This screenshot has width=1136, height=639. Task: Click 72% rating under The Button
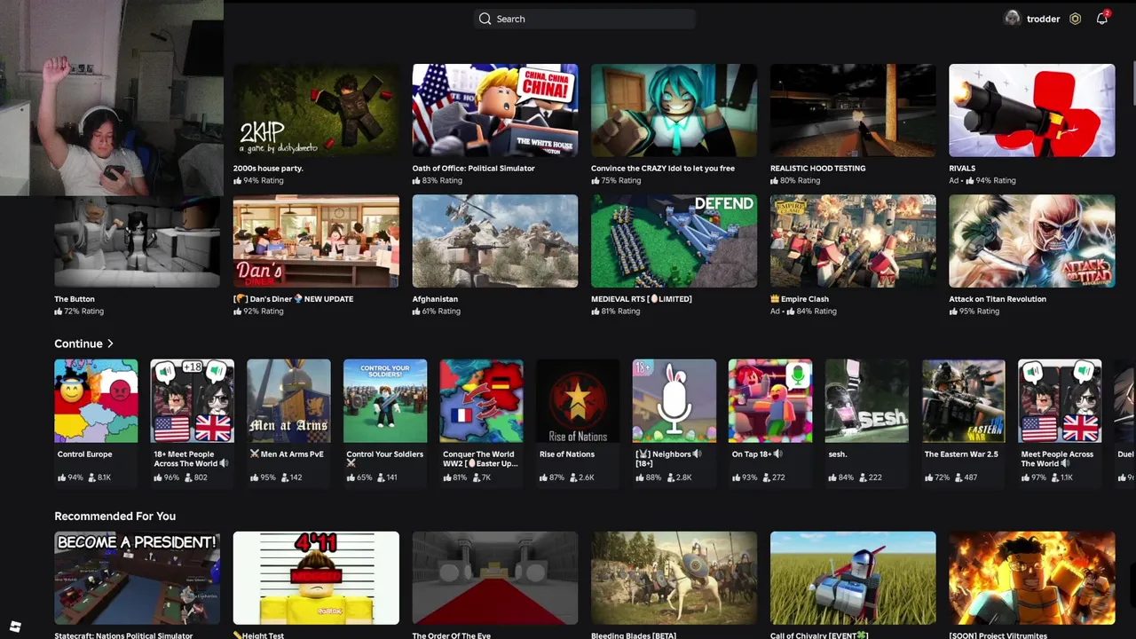tap(79, 312)
